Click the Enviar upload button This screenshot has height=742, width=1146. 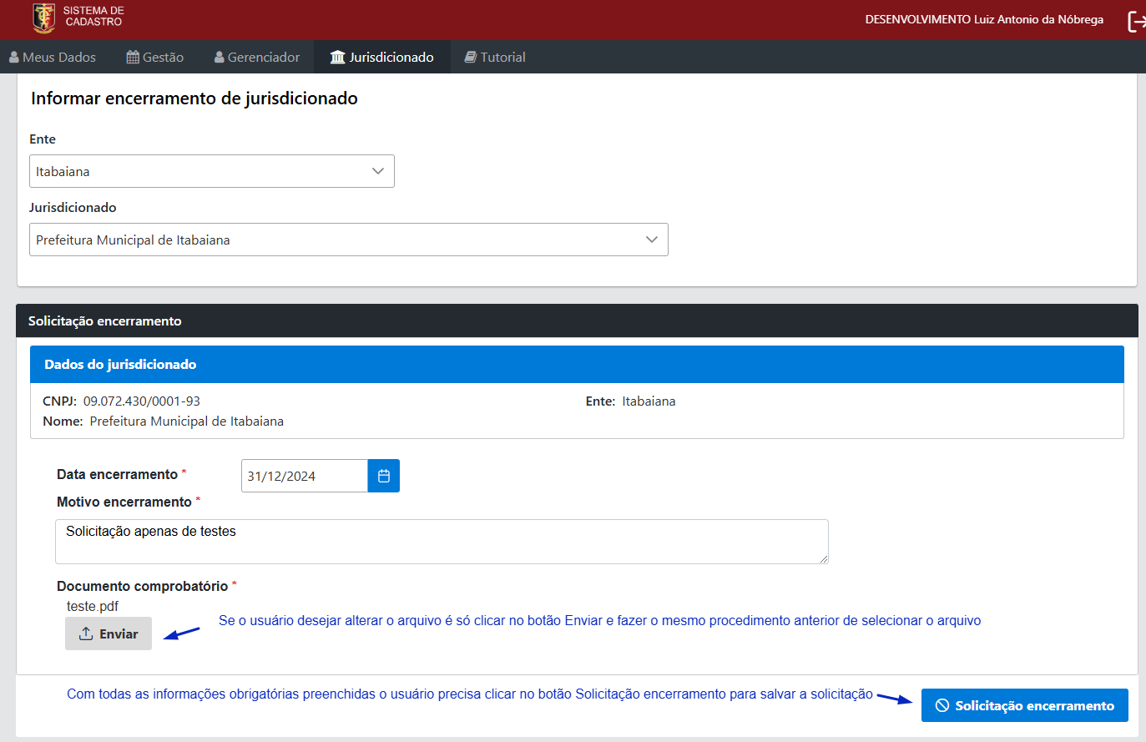coord(109,633)
